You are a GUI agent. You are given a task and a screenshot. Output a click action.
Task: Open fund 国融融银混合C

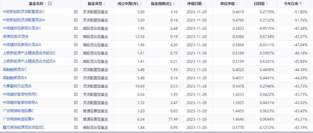click(x=15, y=69)
